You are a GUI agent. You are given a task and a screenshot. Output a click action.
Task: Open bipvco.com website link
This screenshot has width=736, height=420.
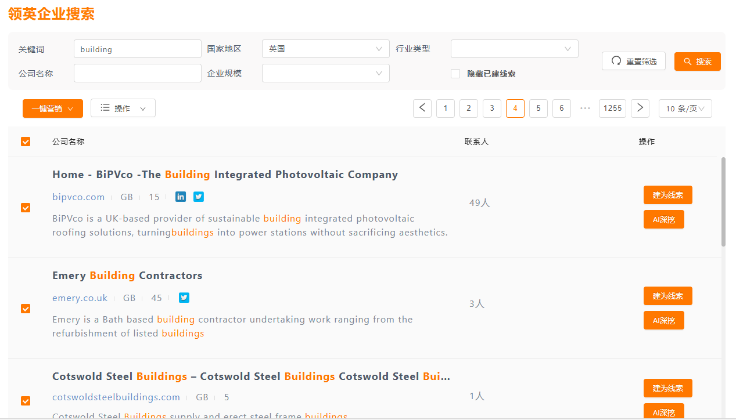click(78, 197)
